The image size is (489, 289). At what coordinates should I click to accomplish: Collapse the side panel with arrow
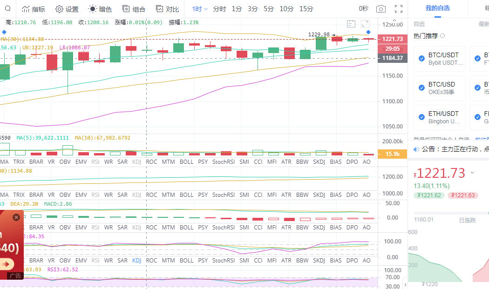[405, 284]
